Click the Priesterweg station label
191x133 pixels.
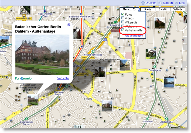pos(155,70)
